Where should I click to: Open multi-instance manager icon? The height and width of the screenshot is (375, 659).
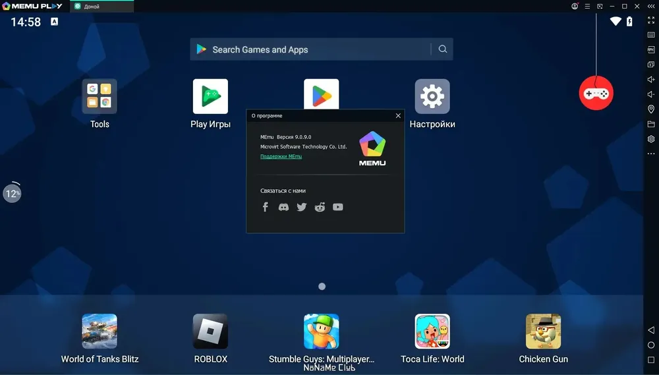click(x=651, y=65)
